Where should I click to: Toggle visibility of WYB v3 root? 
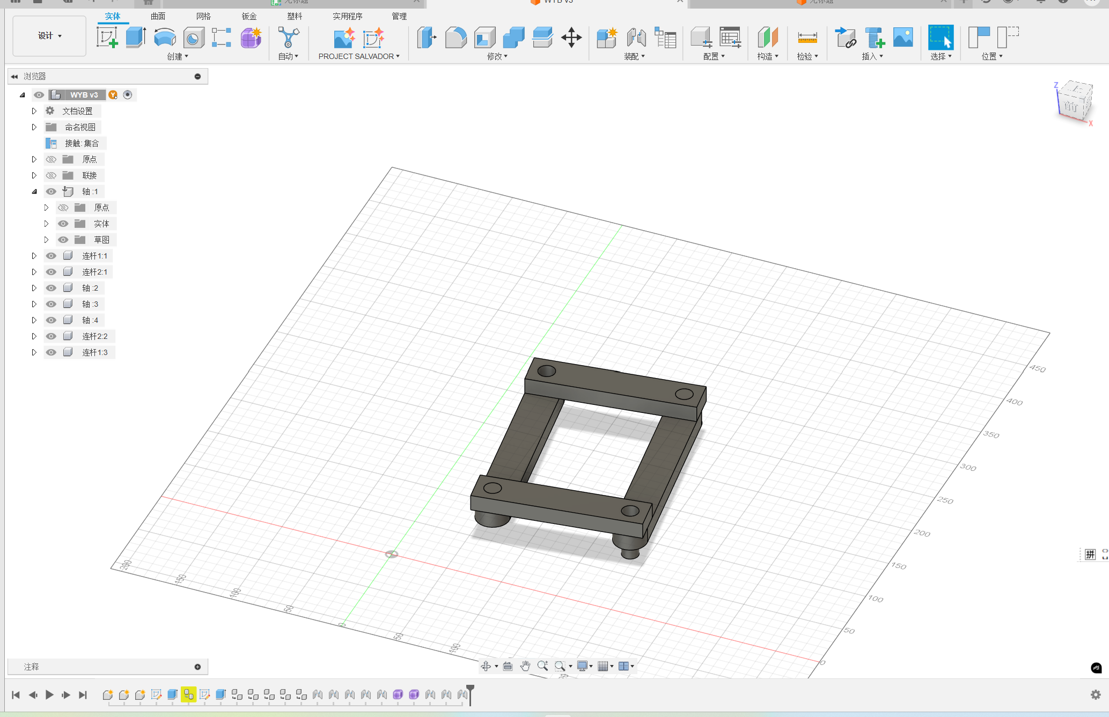pyautogui.click(x=39, y=95)
